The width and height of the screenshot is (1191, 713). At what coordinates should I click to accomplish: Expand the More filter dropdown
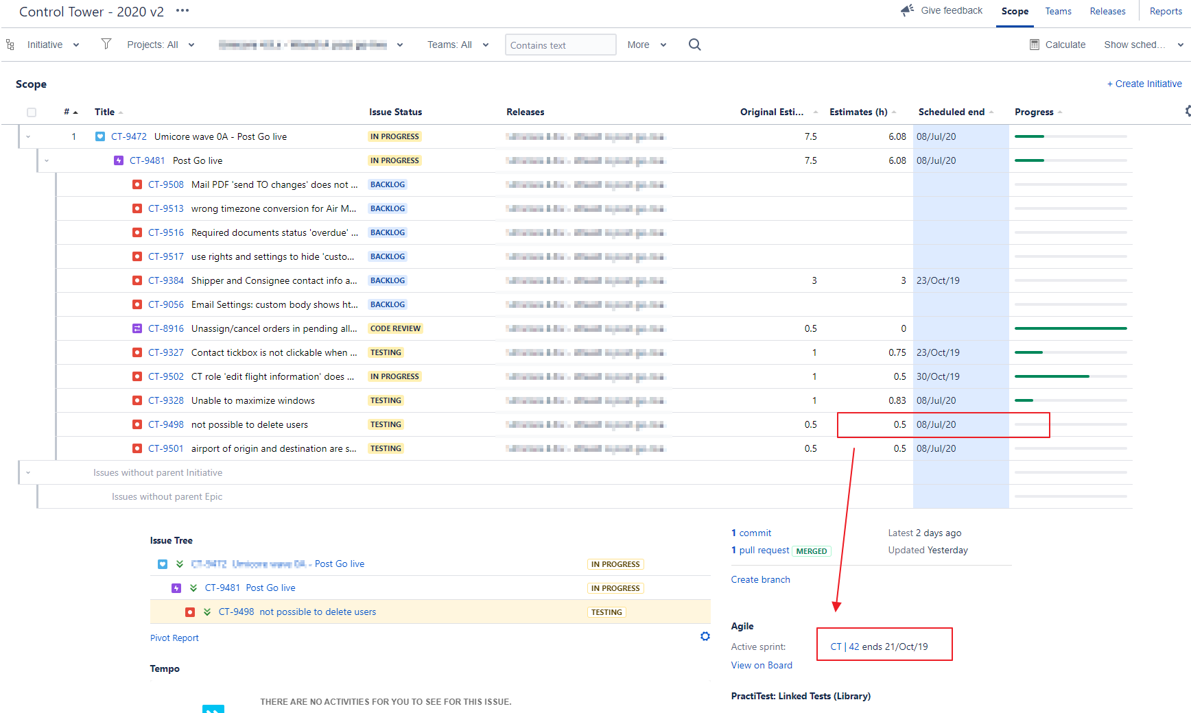[647, 45]
